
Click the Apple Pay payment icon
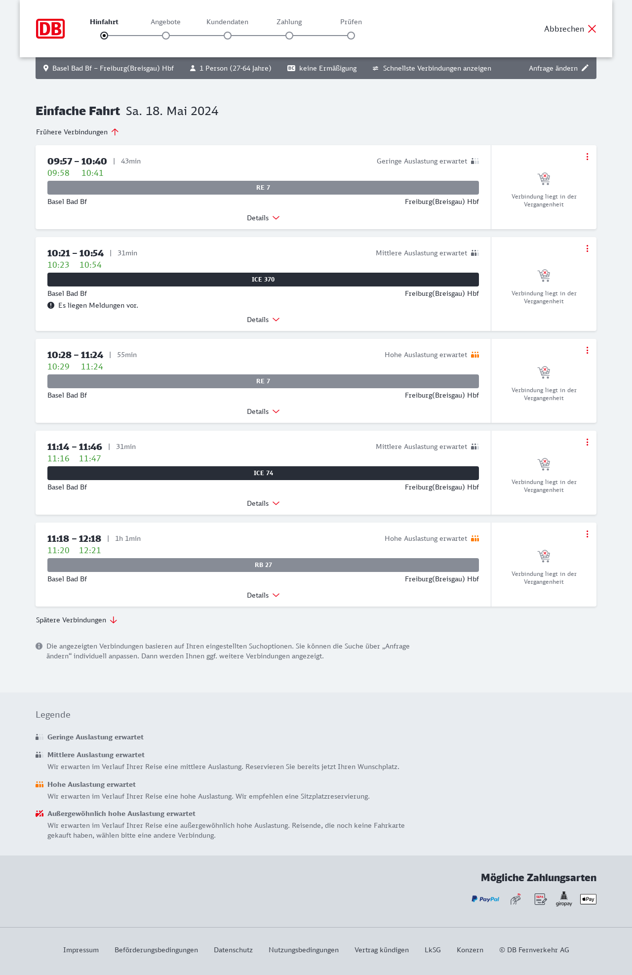coord(588,899)
